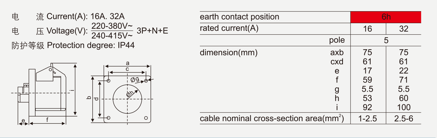Image resolution: width=437 pixels, height=138 pixels.
Task: Click the red 6h earth position cell
Action: click(386, 17)
